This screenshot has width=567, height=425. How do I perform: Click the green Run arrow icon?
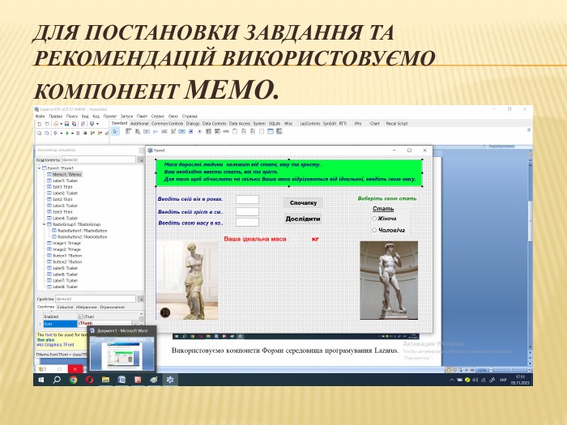[67, 134]
